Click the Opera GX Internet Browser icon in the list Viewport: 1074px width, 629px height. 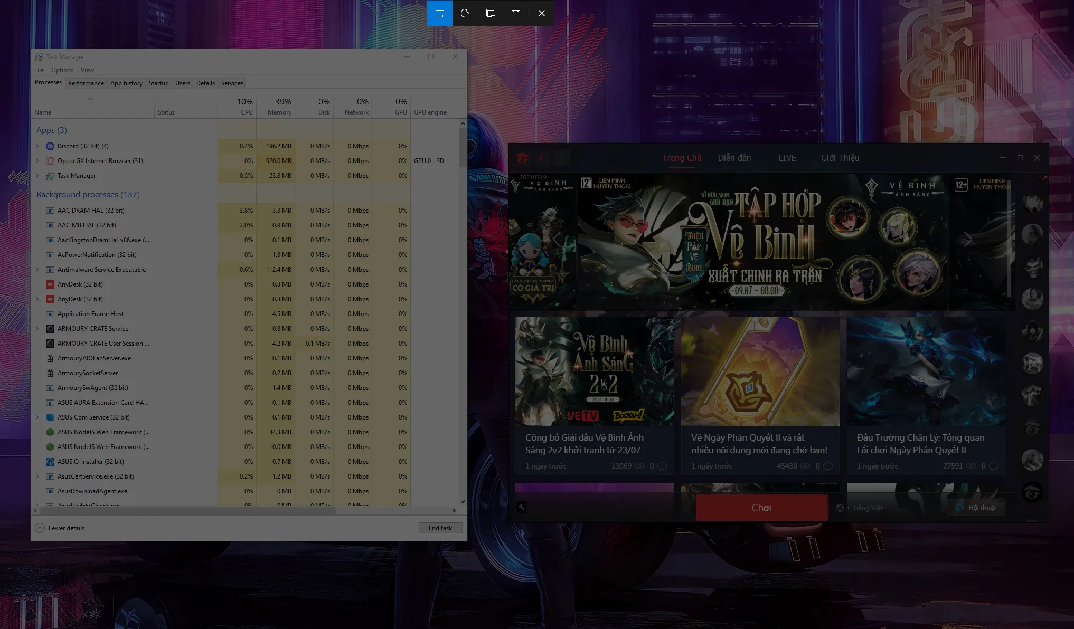(x=50, y=161)
